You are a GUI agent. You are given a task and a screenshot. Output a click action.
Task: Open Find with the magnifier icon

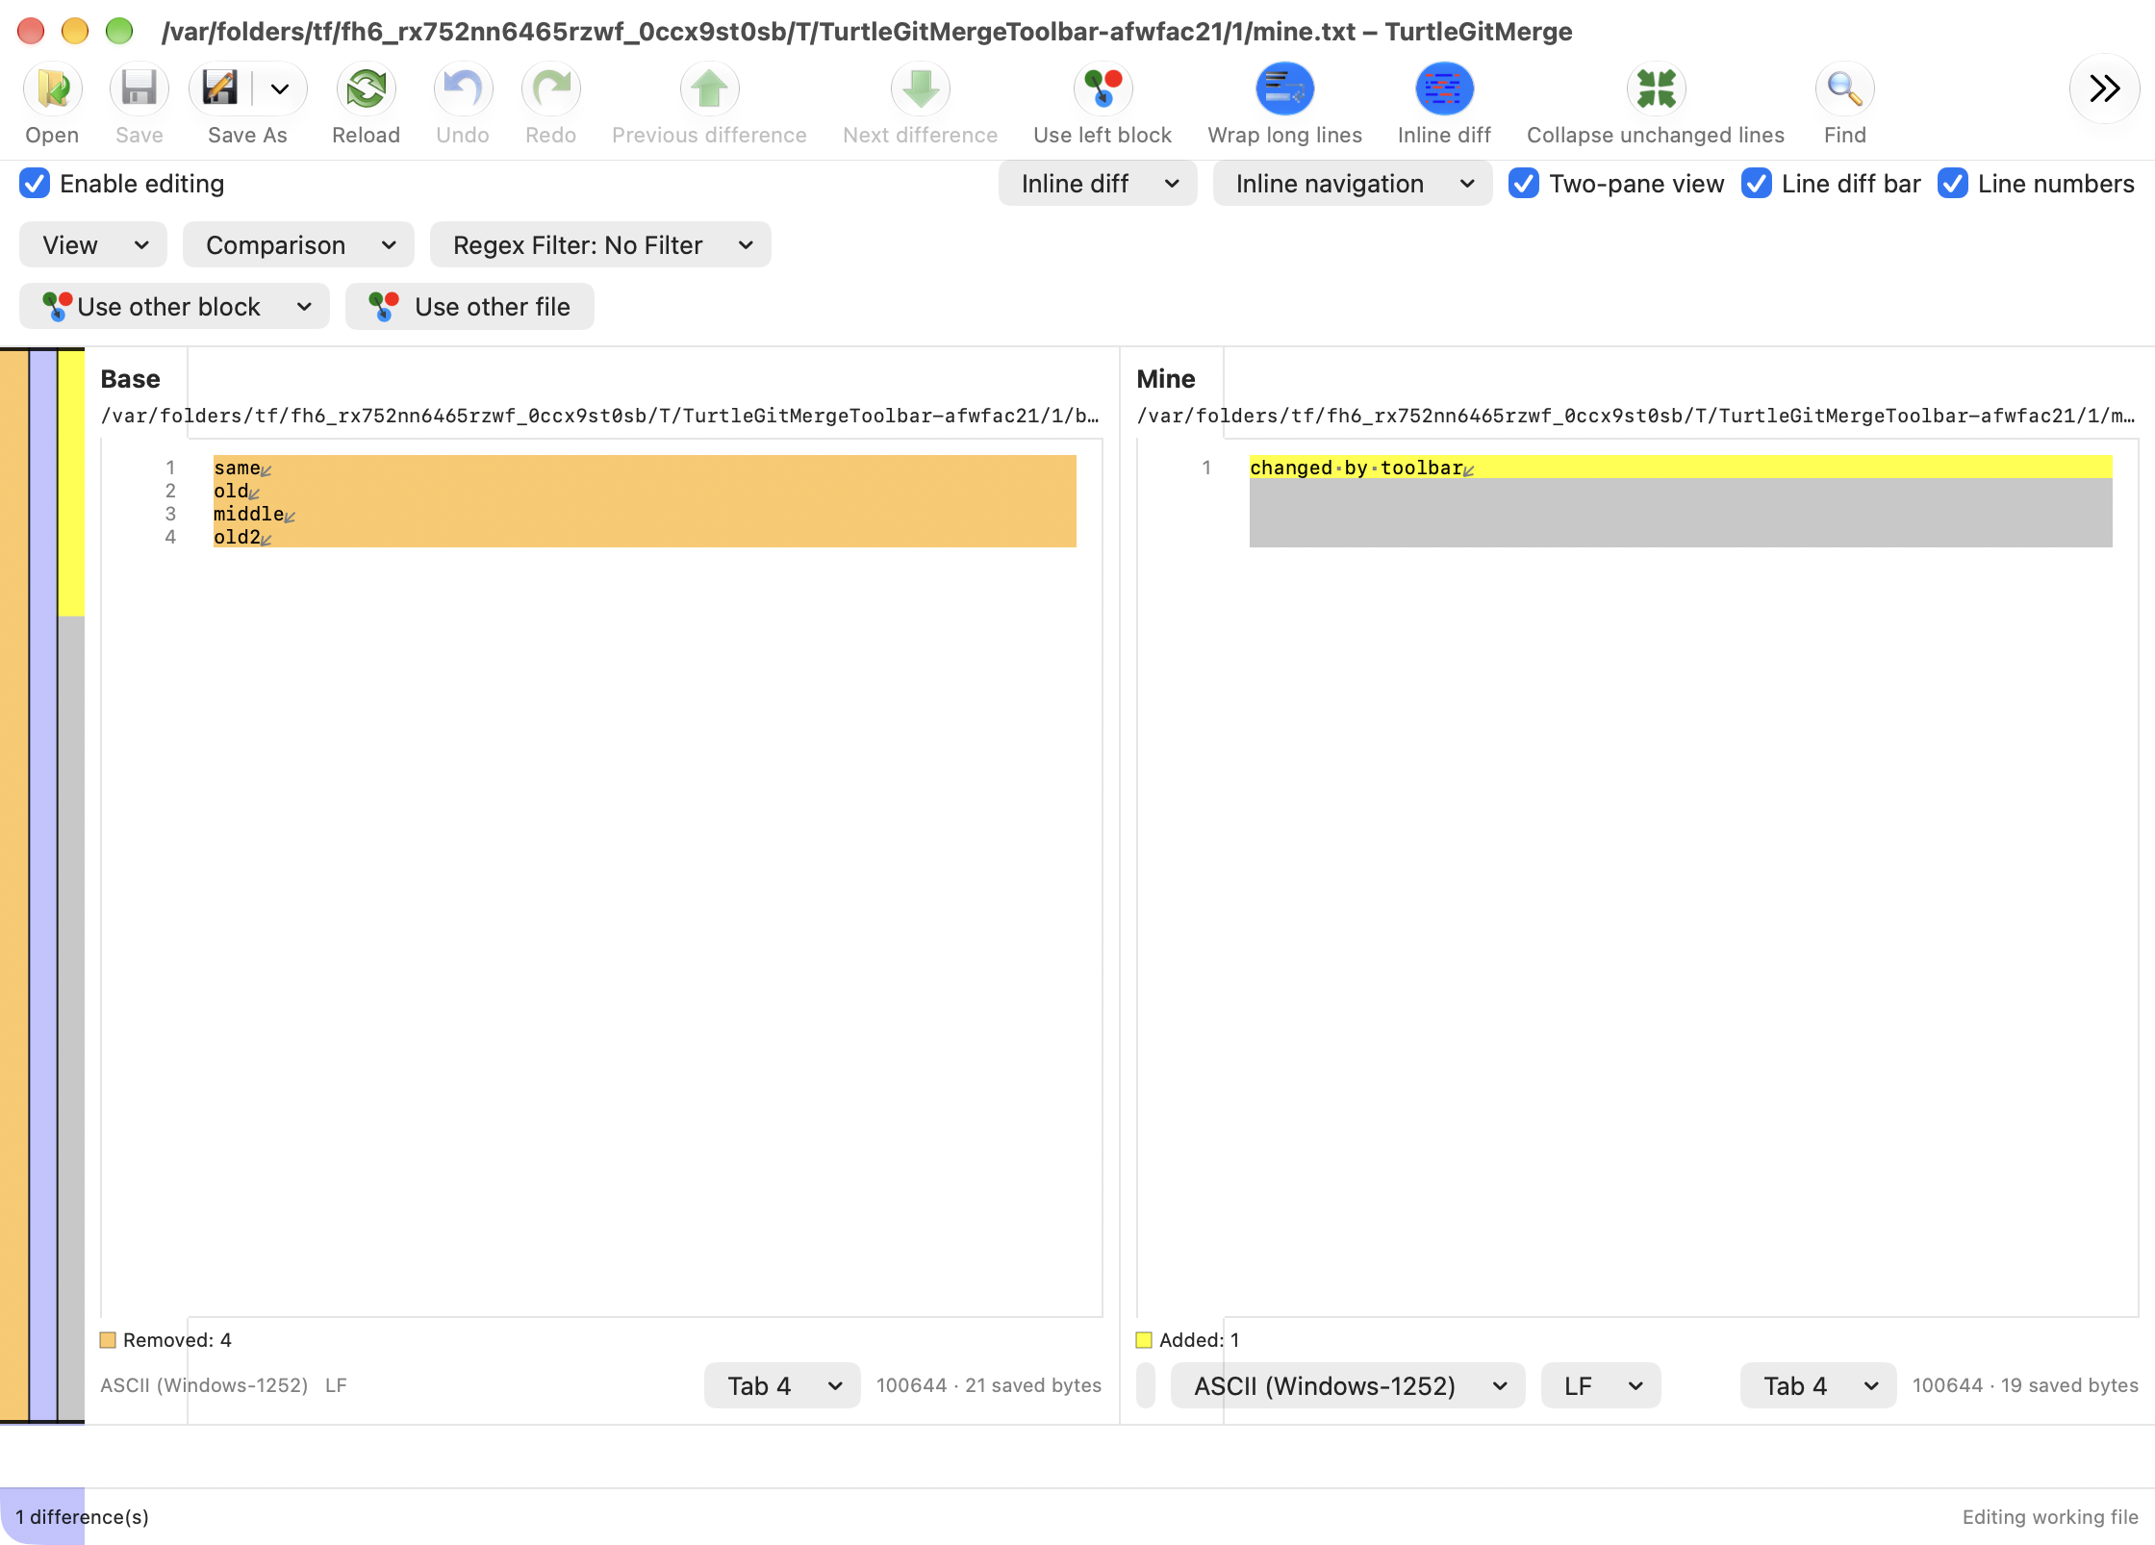(1844, 89)
